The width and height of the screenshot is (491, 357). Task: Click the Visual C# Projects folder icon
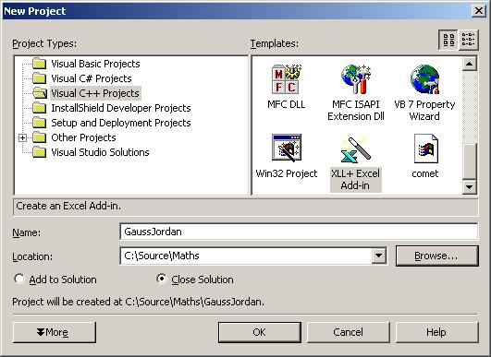click(x=40, y=78)
